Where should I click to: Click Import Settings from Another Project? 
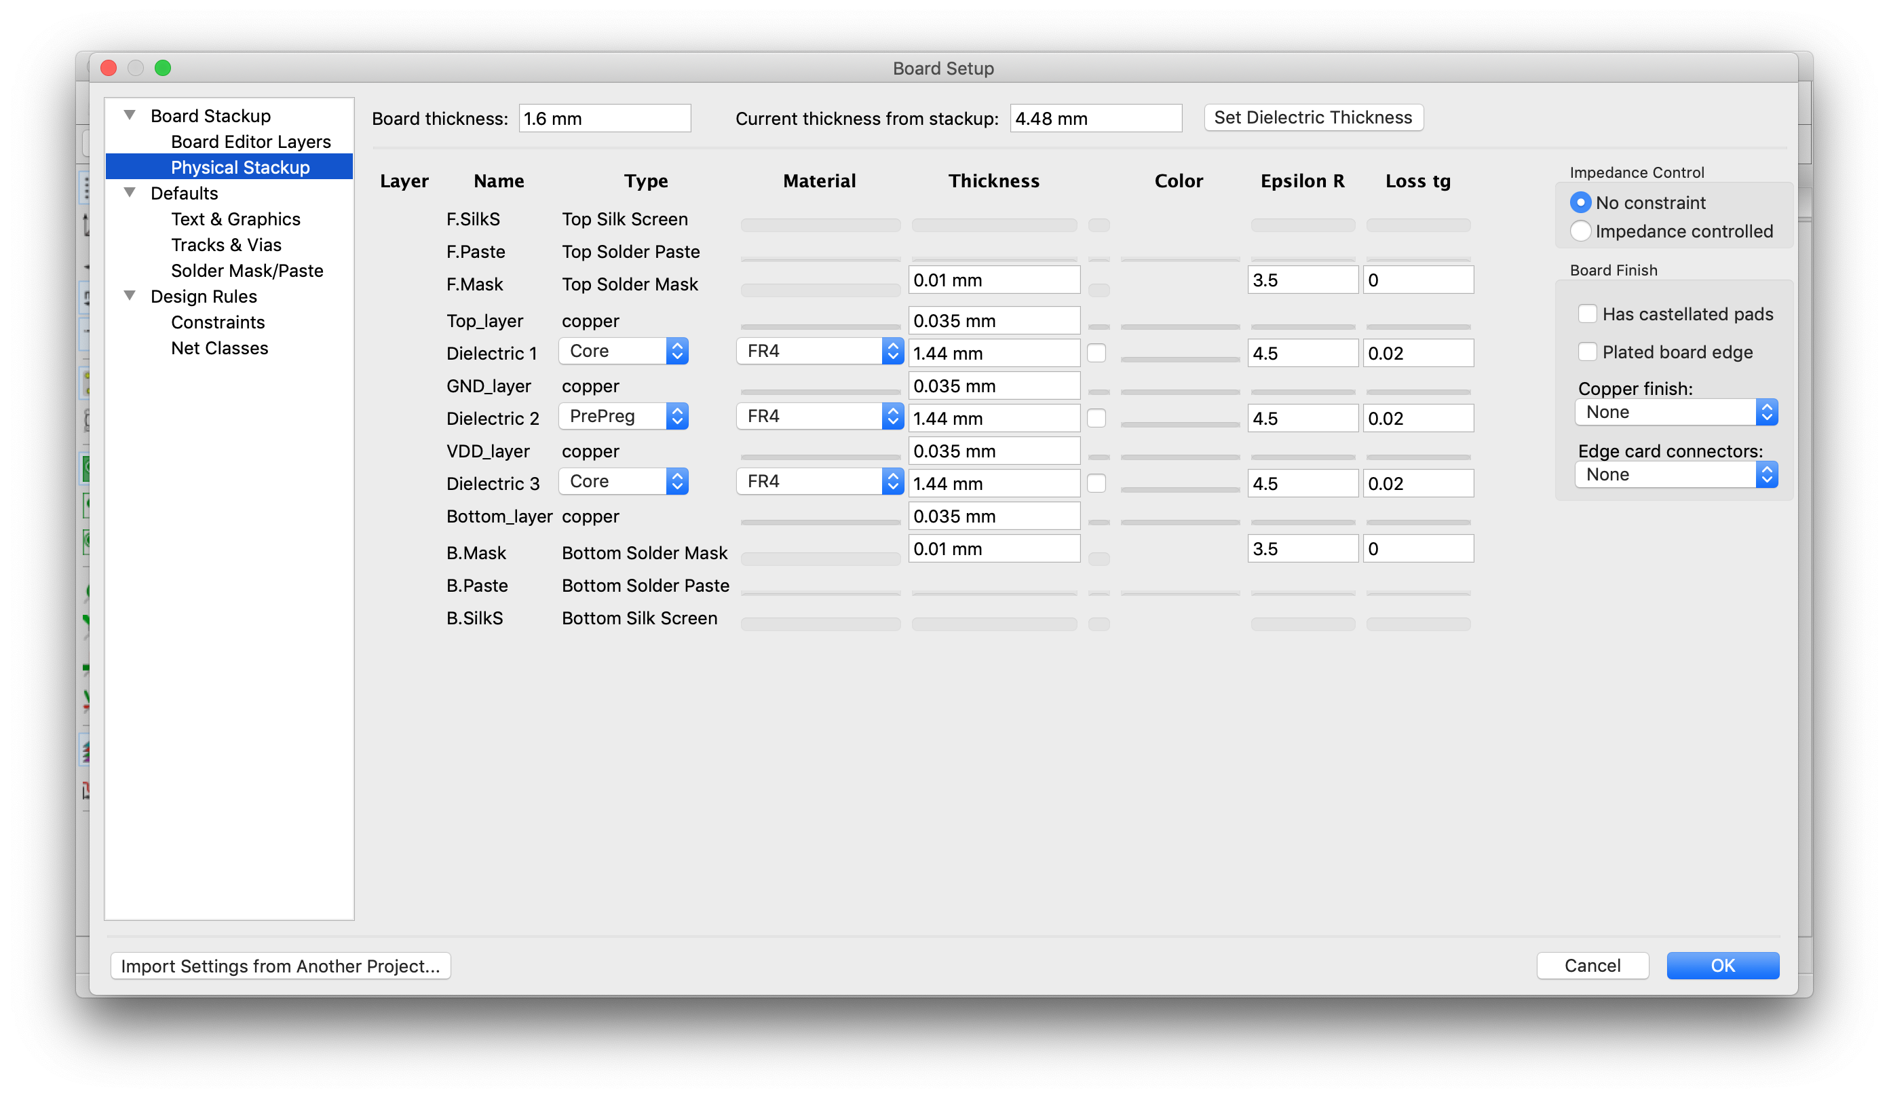click(x=280, y=966)
